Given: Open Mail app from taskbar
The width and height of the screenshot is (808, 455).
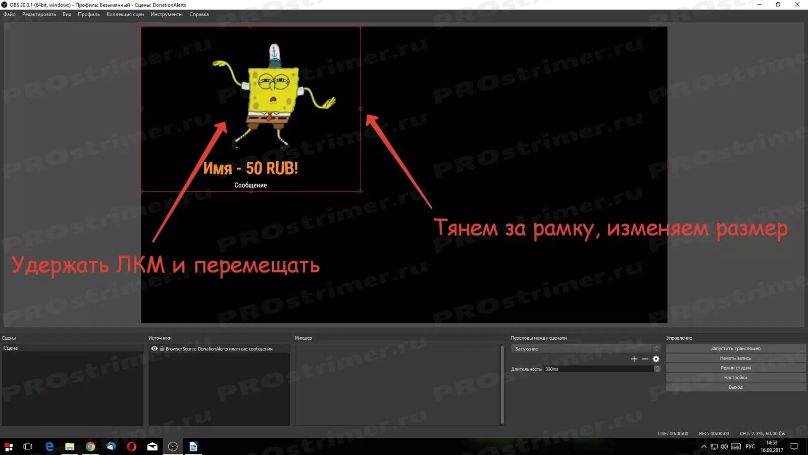Looking at the screenshot, I should [x=152, y=446].
